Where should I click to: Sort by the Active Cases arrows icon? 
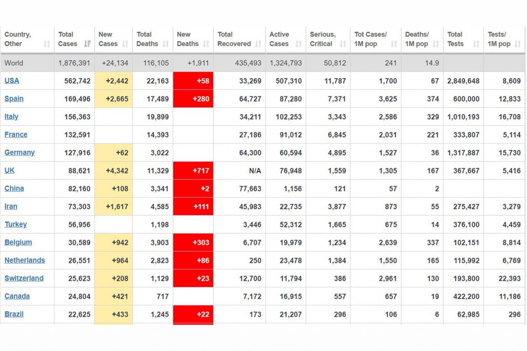coord(298,44)
